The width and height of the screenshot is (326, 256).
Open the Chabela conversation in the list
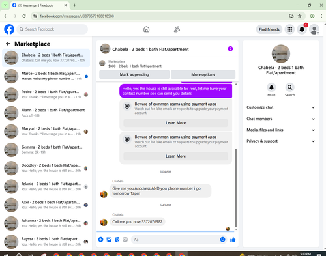(46, 58)
